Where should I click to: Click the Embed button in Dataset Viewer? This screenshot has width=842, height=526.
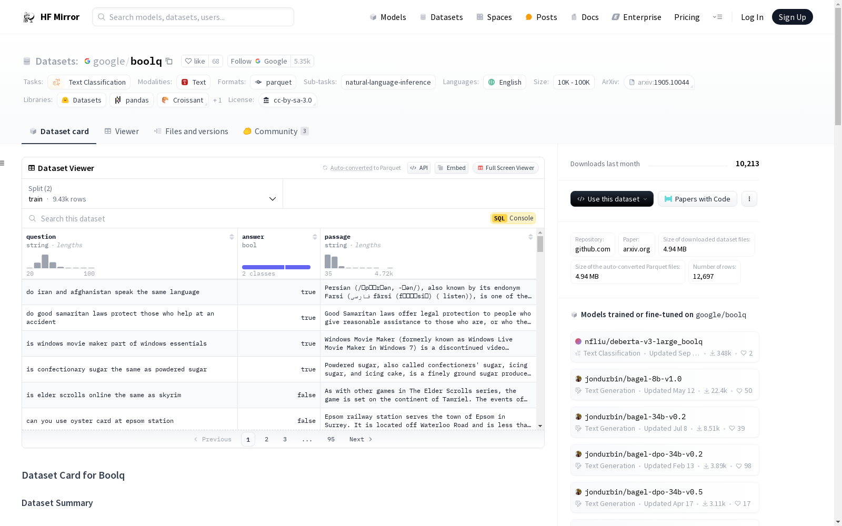452,168
